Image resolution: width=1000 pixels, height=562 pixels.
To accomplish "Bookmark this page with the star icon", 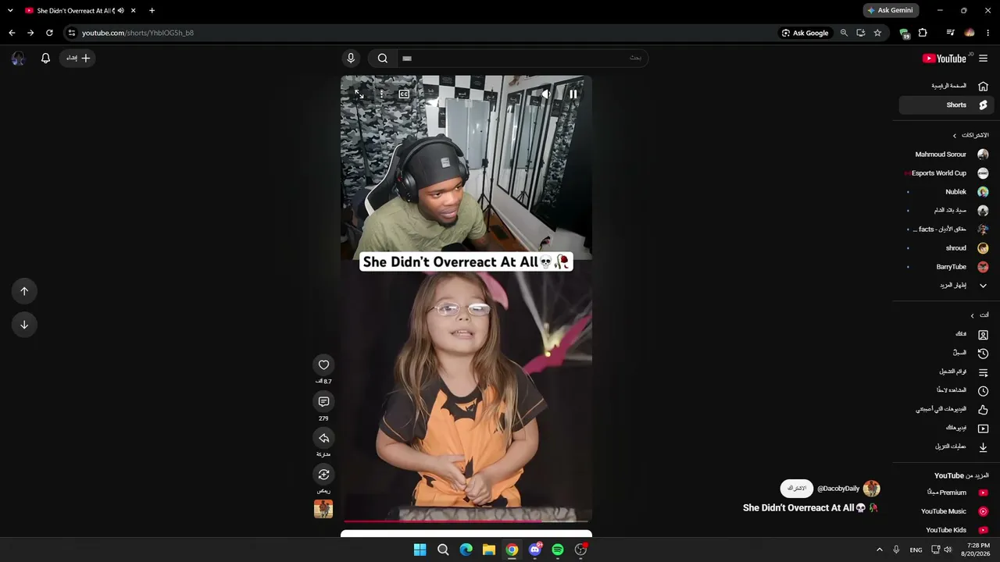I will [x=877, y=33].
